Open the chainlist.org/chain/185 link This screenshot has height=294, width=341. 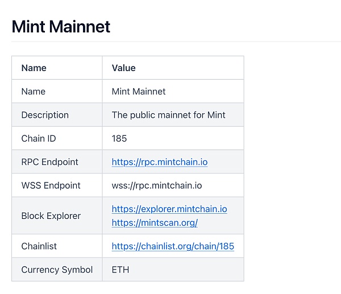(x=172, y=246)
